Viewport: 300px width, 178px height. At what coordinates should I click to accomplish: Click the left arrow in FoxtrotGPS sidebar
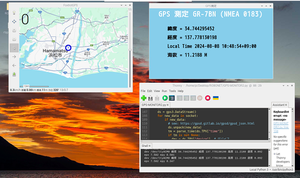14,66
